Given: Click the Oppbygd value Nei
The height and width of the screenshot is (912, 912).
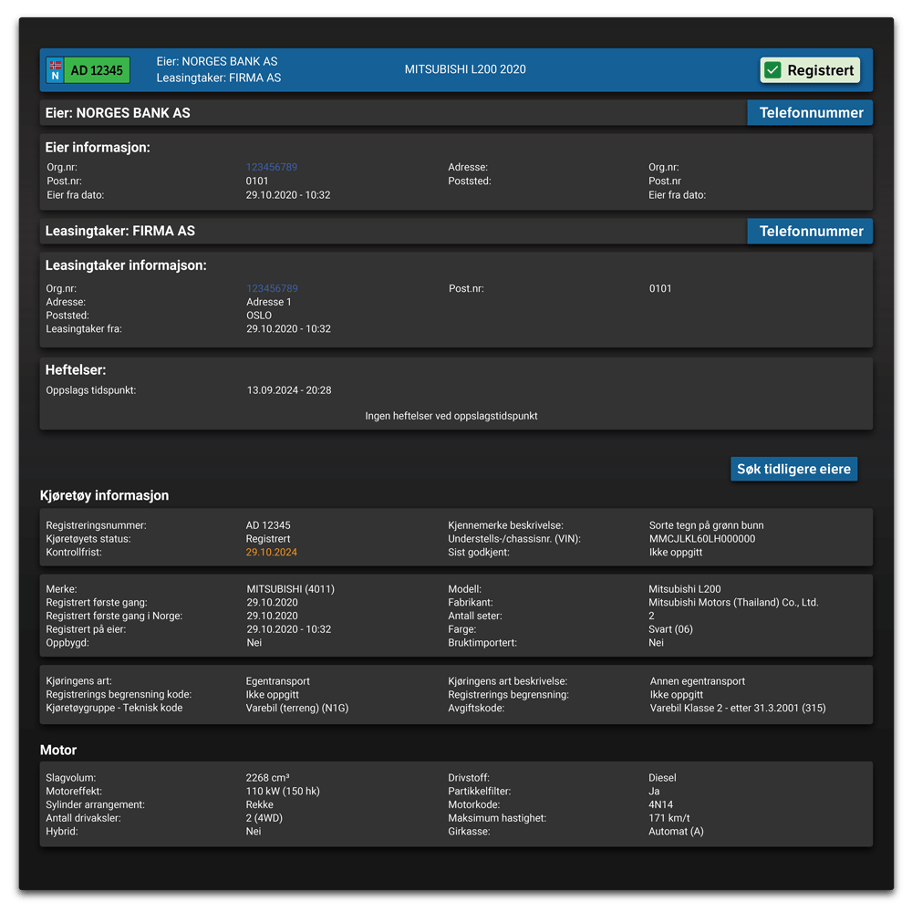Looking at the screenshot, I should click(254, 643).
